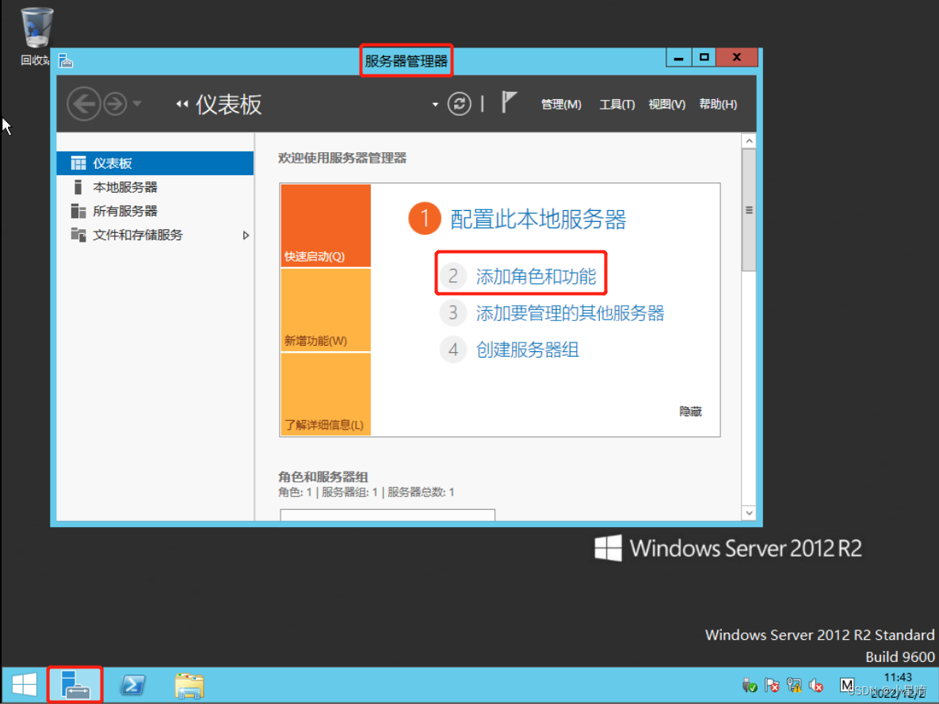Click the step 3 number circle
The width and height of the screenshot is (939, 704).
[453, 312]
